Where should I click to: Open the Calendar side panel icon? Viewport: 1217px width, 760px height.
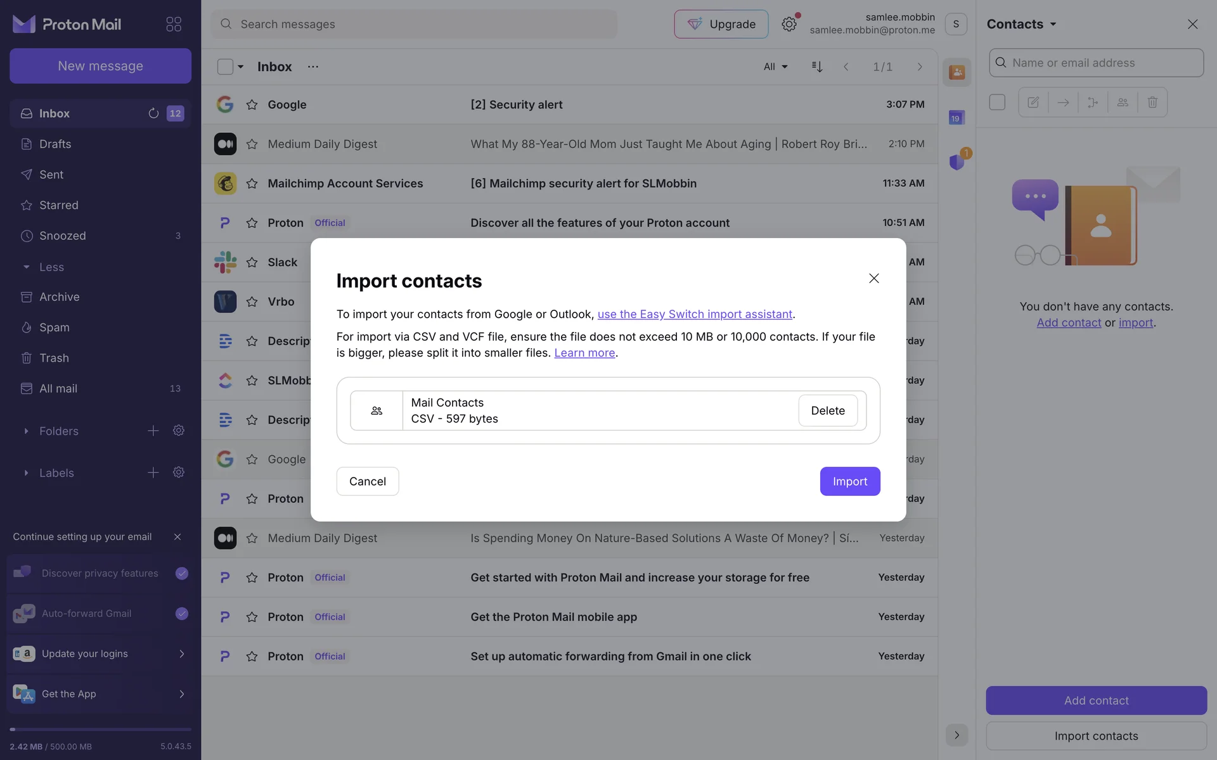pyautogui.click(x=956, y=118)
